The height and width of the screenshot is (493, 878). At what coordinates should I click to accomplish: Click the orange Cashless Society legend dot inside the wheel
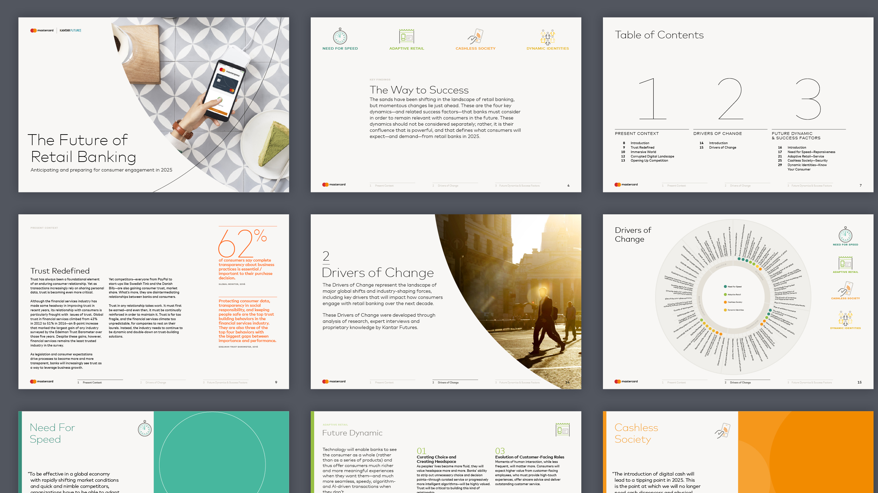[725, 302]
